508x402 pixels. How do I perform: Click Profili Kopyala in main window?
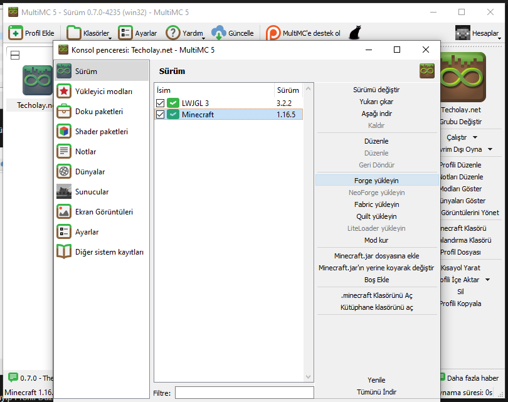(460, 304)
